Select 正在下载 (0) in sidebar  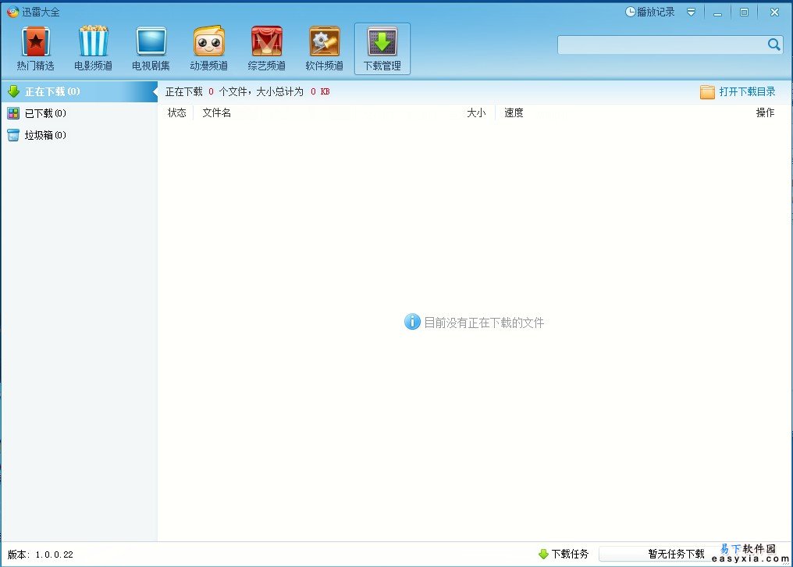[x=80, y=91]
